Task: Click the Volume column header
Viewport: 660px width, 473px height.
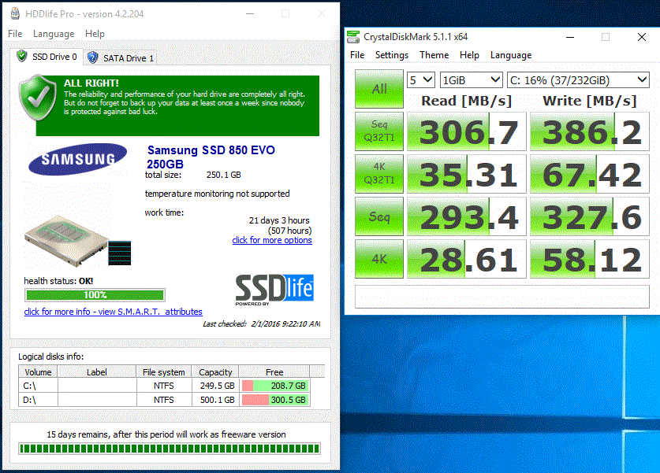Action: [38, 371]
